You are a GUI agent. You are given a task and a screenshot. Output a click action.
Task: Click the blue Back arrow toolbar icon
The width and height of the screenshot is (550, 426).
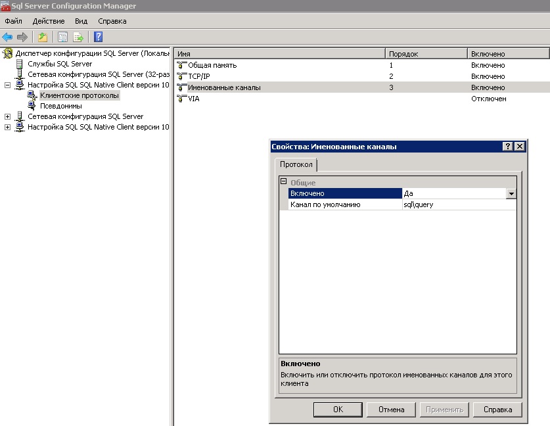pyautogui.click(x=7, y=37)
